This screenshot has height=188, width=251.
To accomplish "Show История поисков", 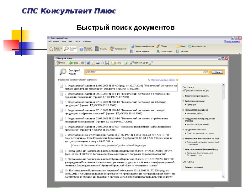I will pos(197,46).
